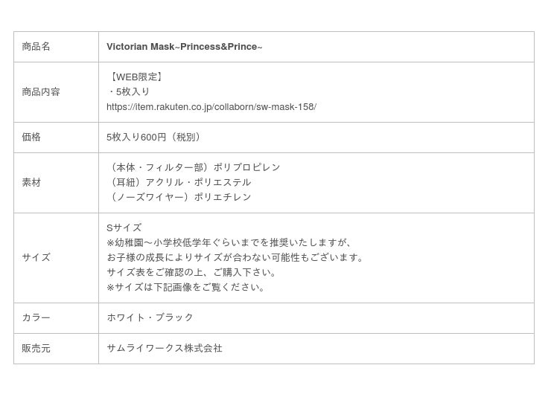The width and height of the screenshot is (551, 394).
Task: Click the 下記画像をご覧ください note
Action: tap(185, 288)
